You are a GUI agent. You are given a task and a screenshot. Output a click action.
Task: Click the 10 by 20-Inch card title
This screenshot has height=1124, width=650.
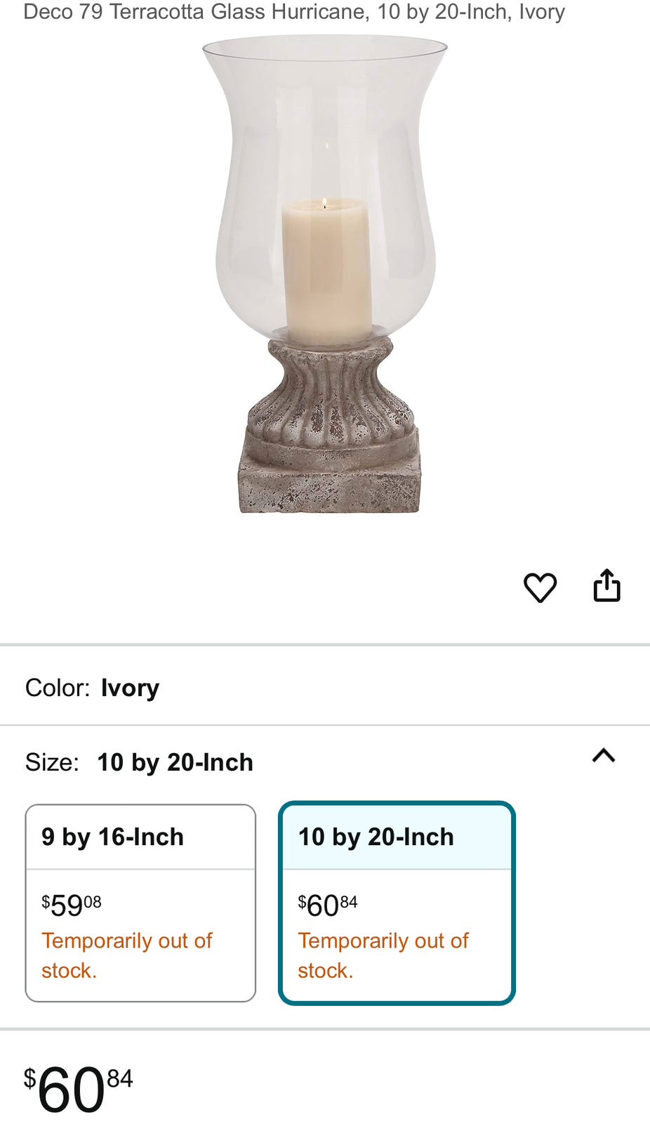[376, 837]
